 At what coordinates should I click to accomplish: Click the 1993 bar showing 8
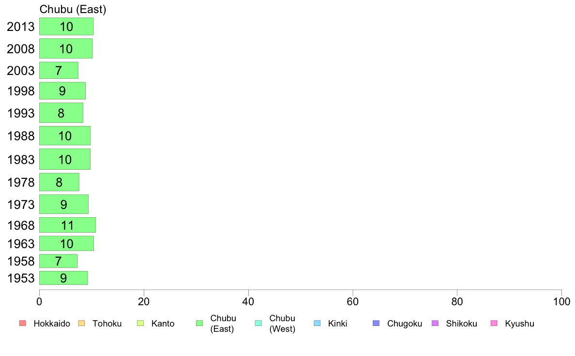(61, 113)
